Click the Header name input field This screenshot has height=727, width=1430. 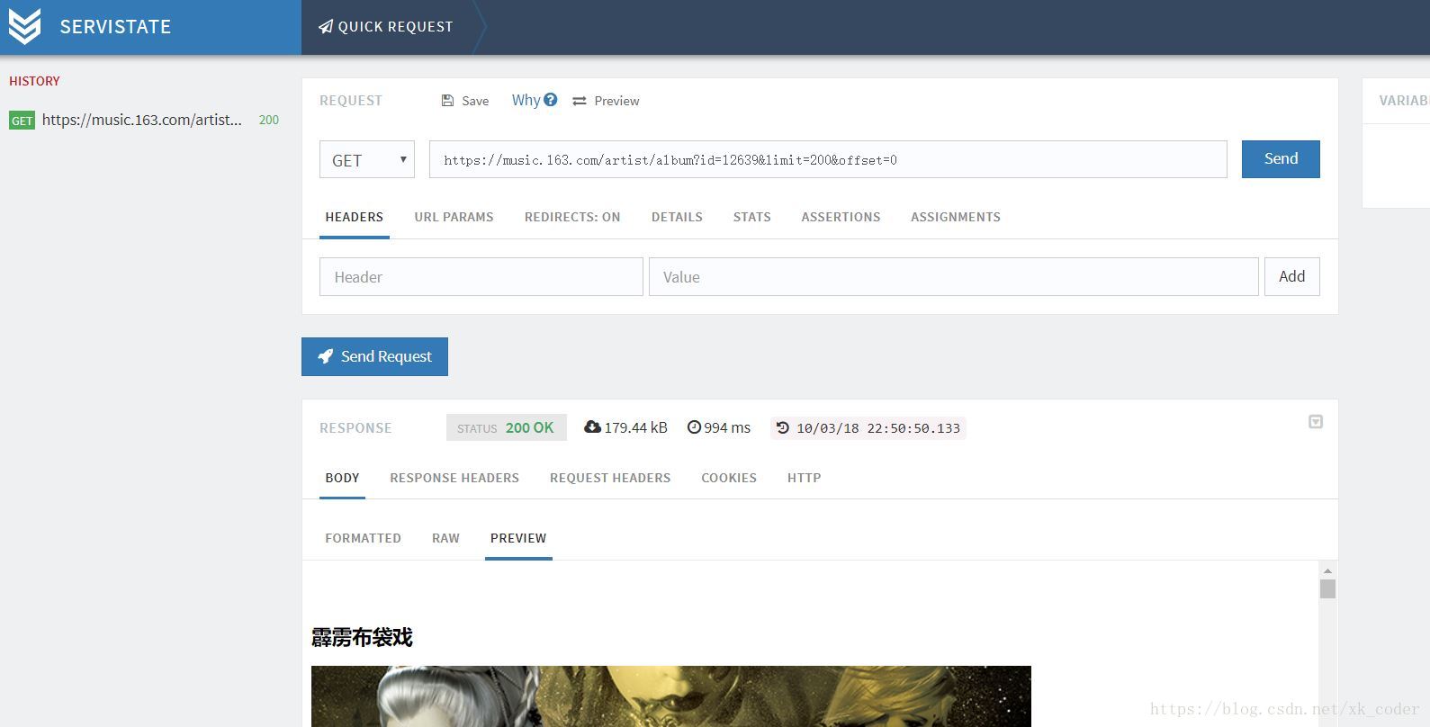pos(481,276)
